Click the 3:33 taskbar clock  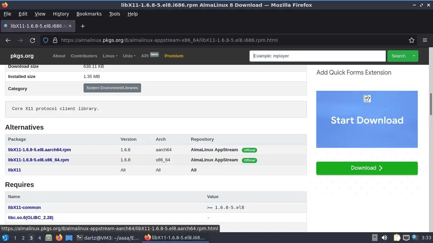coord(426,238)
